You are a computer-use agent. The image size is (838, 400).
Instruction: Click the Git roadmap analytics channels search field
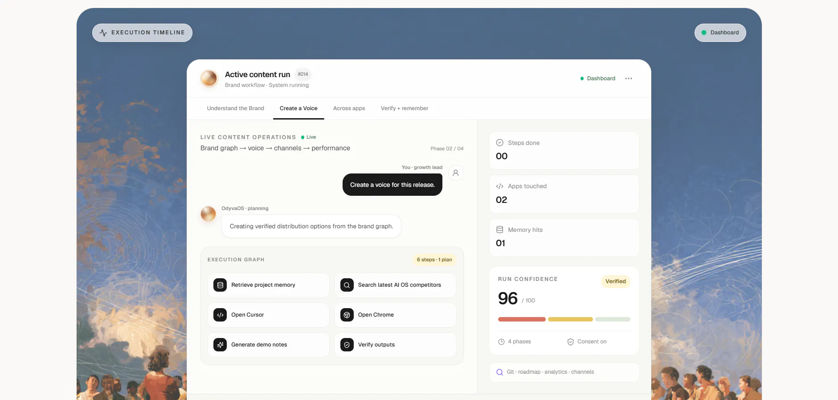pos(564,372)
